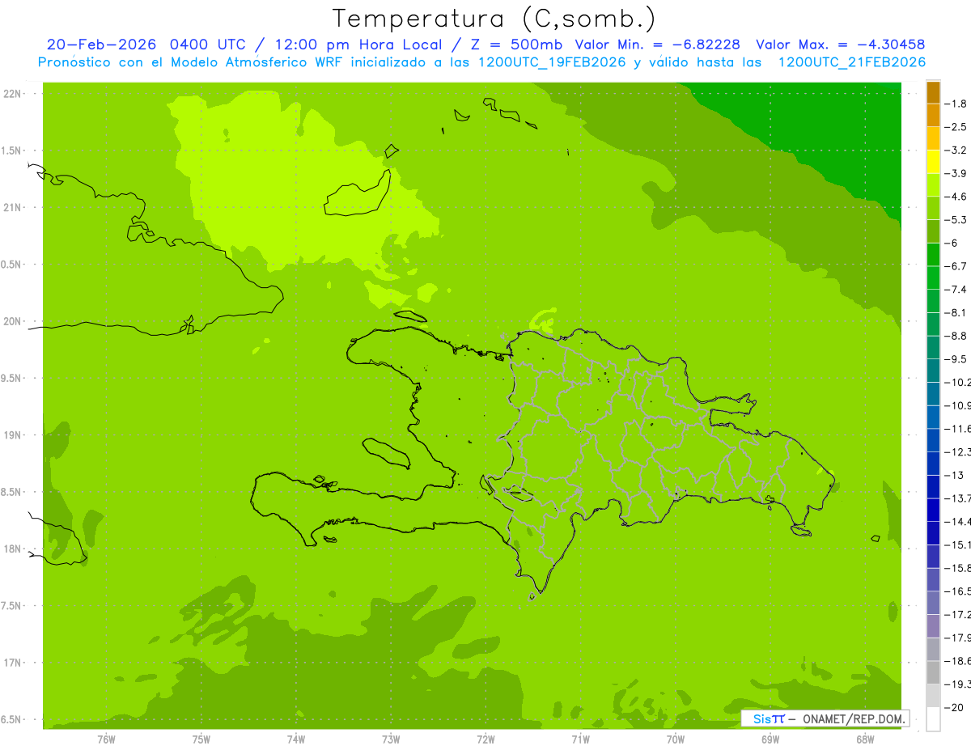This screenshot has width=971, height=750.
Task: Select "Valor Min. = -6.82228" text
Action: coord(657,45)
